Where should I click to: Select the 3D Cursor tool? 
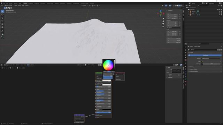[x=2, y=15]
